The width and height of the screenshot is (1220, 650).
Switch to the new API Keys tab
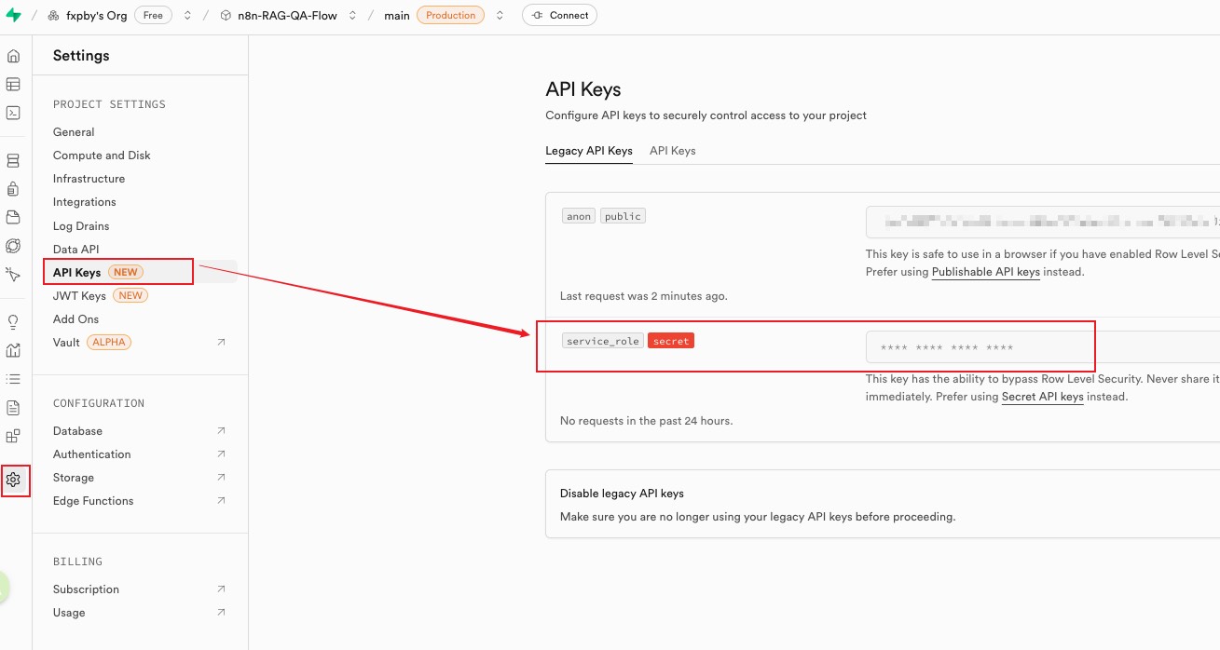(672, 151)
